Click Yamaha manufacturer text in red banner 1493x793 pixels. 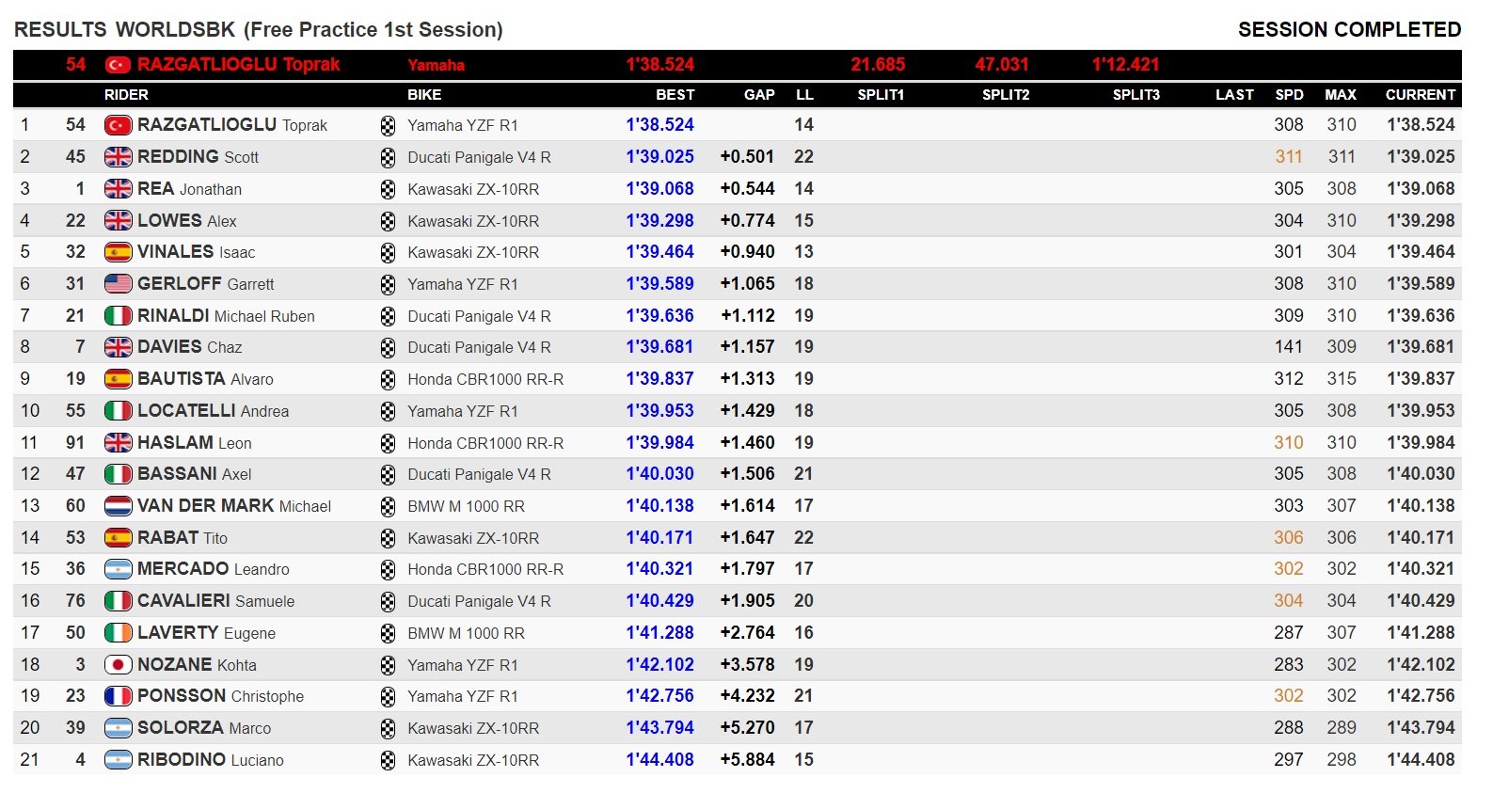click(x=436, y=66)
